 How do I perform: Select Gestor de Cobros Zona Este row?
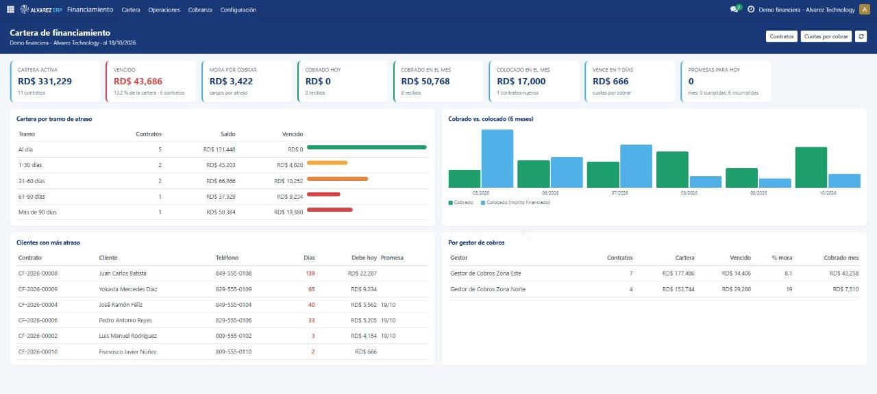[654, 273]
